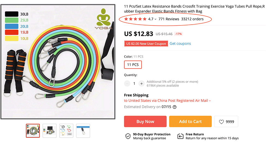Select the blue strap close-up thumbnail

click(83, 131)
